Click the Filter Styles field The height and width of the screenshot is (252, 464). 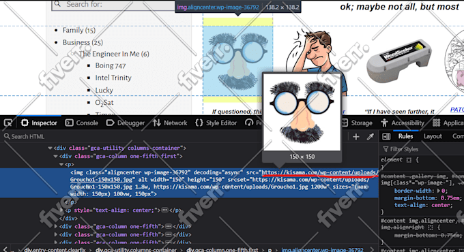(x=422, y=149)
